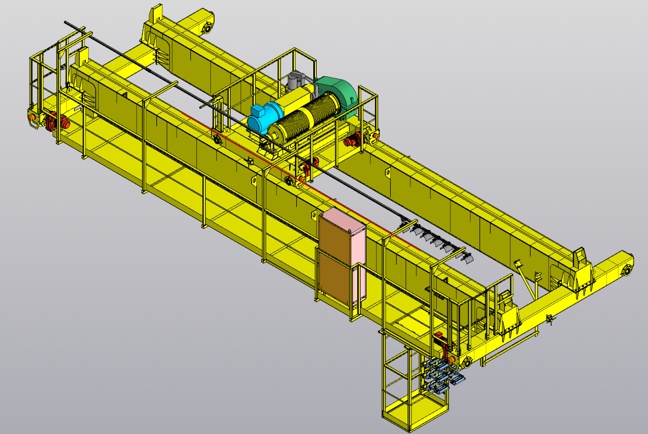Viewport: 648px width, 434px height.
Task: Select the pink electrical cabinet on the walkway
Action: [x=342, y=257]
